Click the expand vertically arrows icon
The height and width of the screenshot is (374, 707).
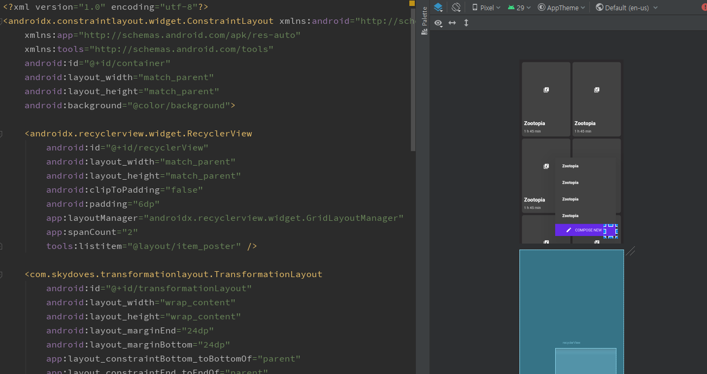click(x=466, y=23)
